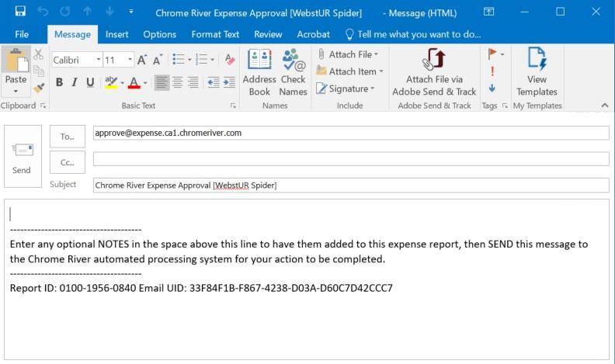The width and height of the screenshot is (615, 364).
Task: Select the Format Painter brush
Action: pos(39,88)
